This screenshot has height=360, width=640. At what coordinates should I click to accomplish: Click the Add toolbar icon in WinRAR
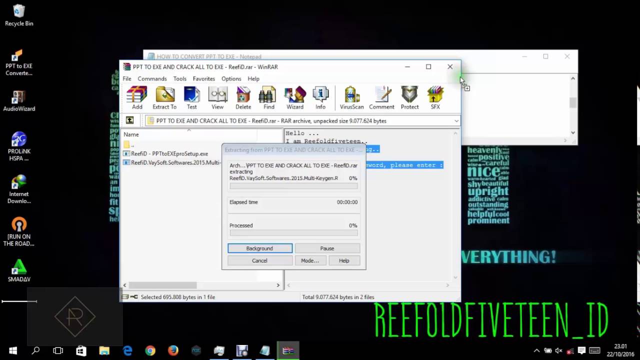click(137, 97)
